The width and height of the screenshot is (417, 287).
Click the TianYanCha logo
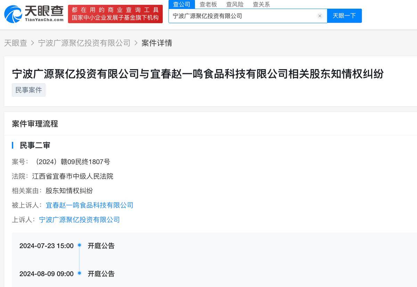(34, 14)
